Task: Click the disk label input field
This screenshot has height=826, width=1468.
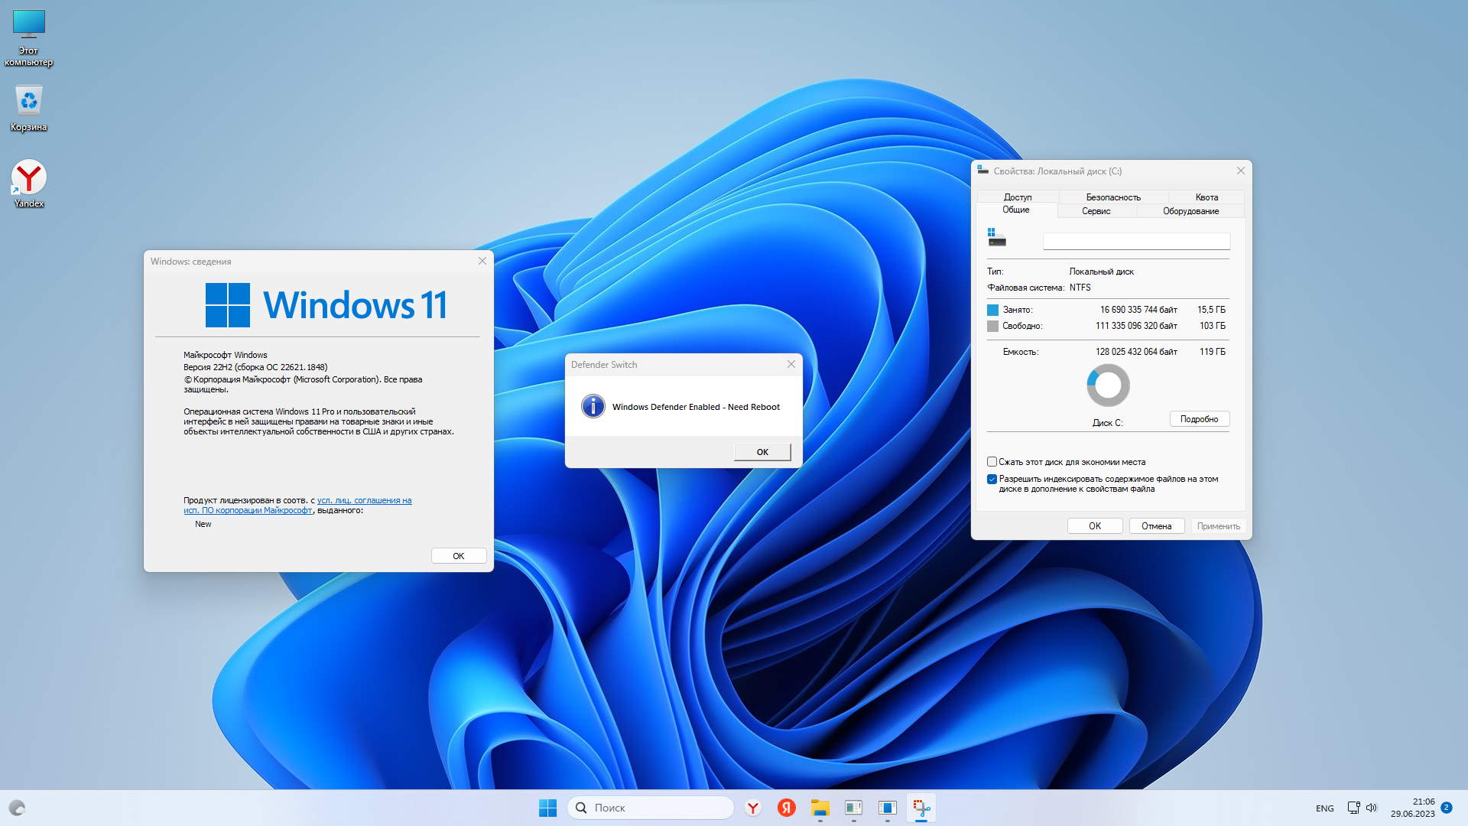Action: click(1136, 242)
